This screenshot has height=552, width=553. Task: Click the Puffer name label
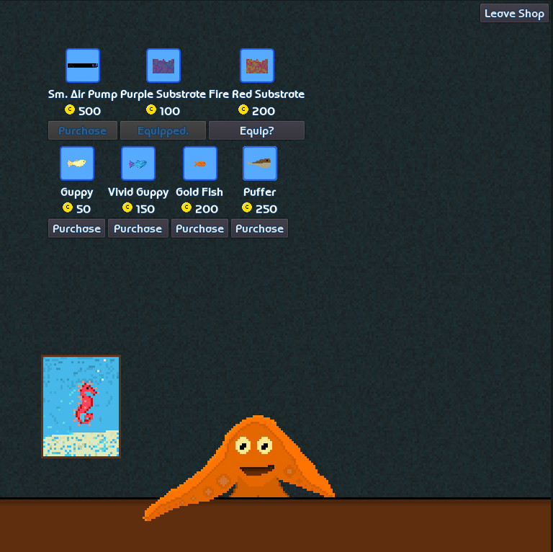pyautogui.click(x=259, y=192)
